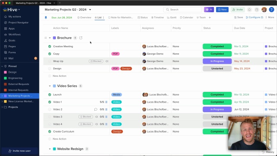Open the In Progress status of Wrap Up
The width and height of the screenshot is (277, 156).
click(217, 61)
